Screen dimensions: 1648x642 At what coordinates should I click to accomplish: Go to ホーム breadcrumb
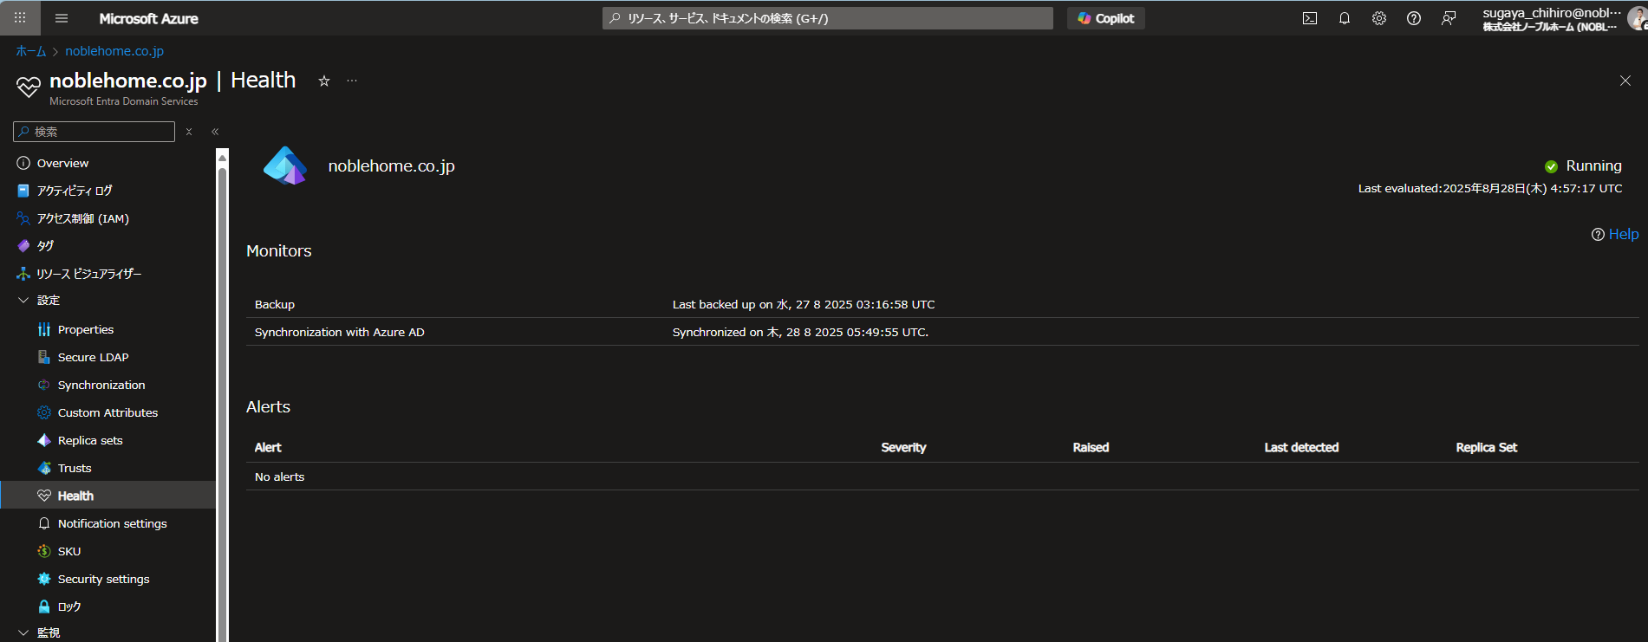click(31, 51)
